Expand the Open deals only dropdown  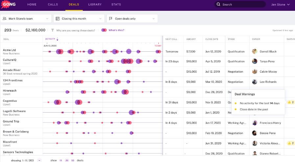coord(132,19)
